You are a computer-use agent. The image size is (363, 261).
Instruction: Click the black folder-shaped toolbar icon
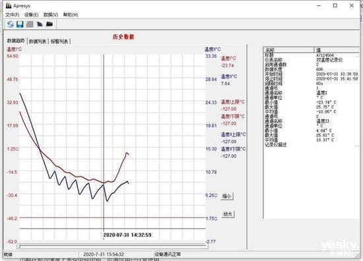click(x=49, y=24)
